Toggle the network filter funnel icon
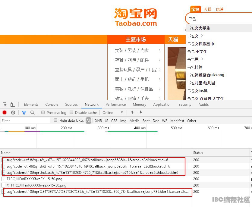The image size is (252, 207). tap(24, 113)
